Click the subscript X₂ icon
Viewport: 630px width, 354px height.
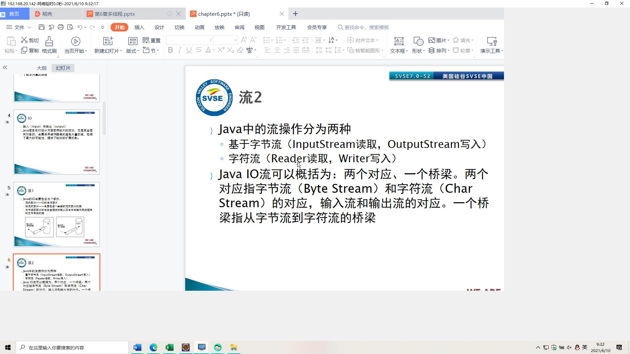[231, 50]
